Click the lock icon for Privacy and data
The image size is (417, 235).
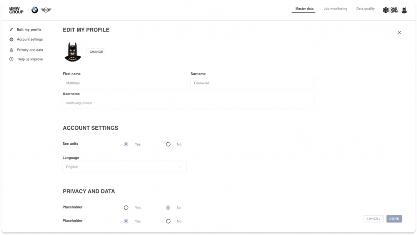[x=11, y=50]
